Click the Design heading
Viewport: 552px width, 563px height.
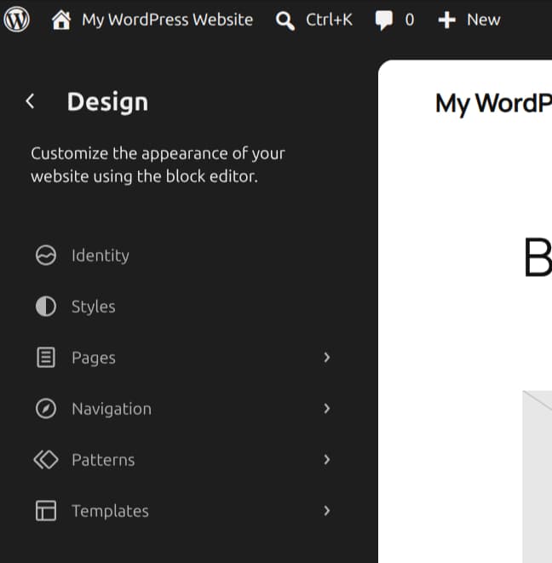(x=107, y=102)
